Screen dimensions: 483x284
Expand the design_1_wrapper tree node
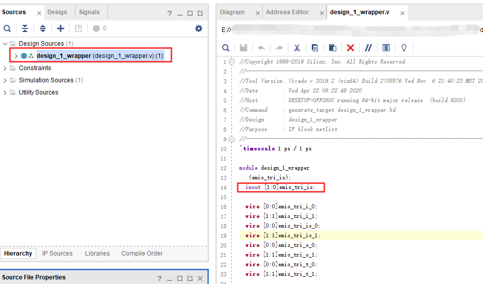point(16,56)
